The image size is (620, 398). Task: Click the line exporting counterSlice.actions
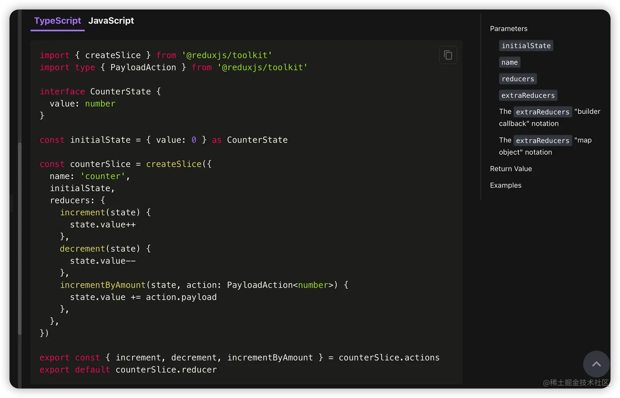[x=239, y=358]
